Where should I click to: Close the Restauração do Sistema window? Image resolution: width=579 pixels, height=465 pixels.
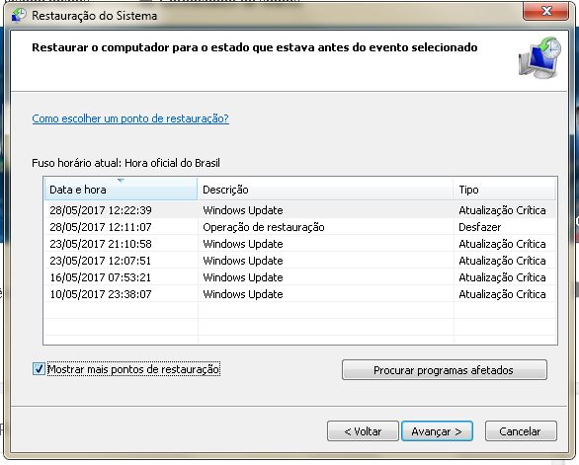(x=545, y=11)
